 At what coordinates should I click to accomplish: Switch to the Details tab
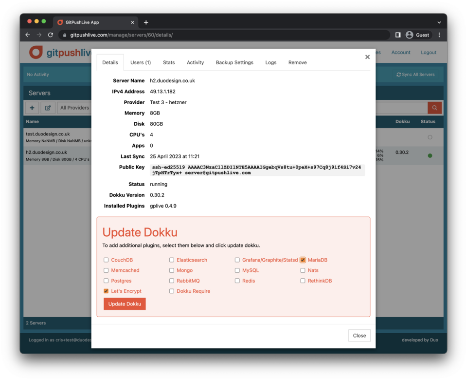pyautogui.click(x=110, y=62)
